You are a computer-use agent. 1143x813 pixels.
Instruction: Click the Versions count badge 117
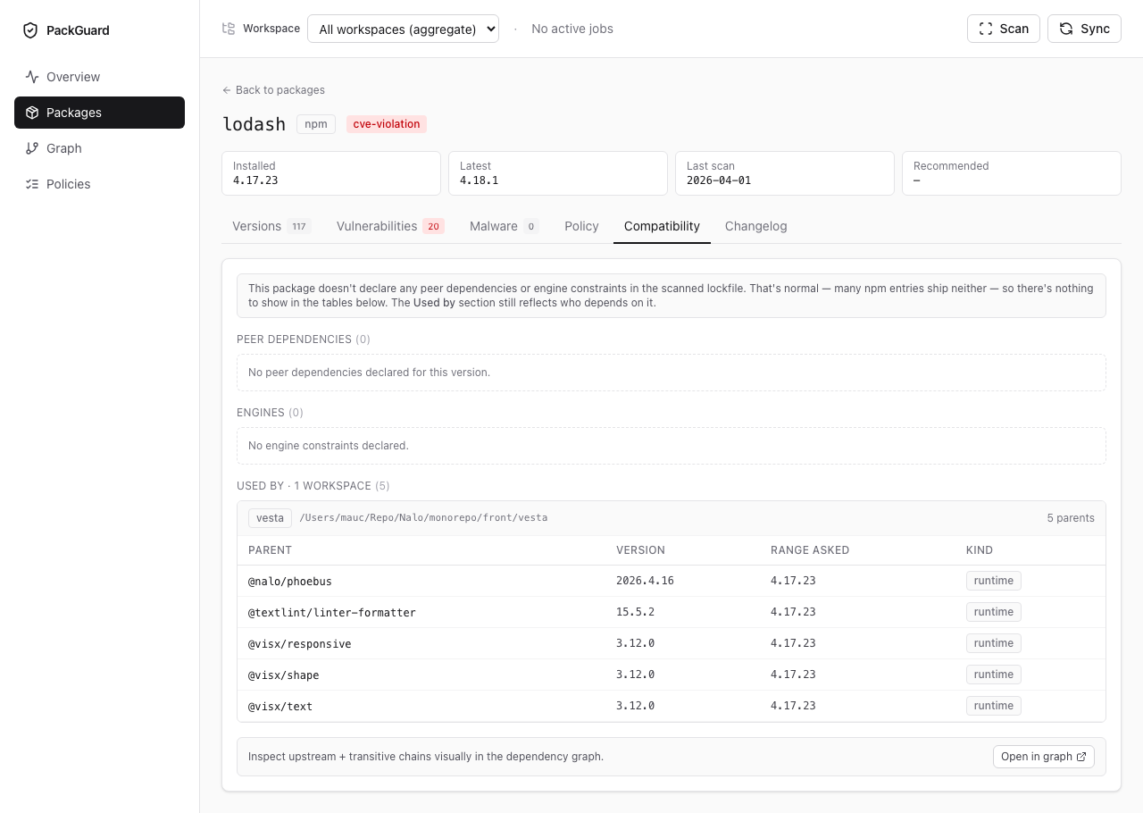(299, 226)
